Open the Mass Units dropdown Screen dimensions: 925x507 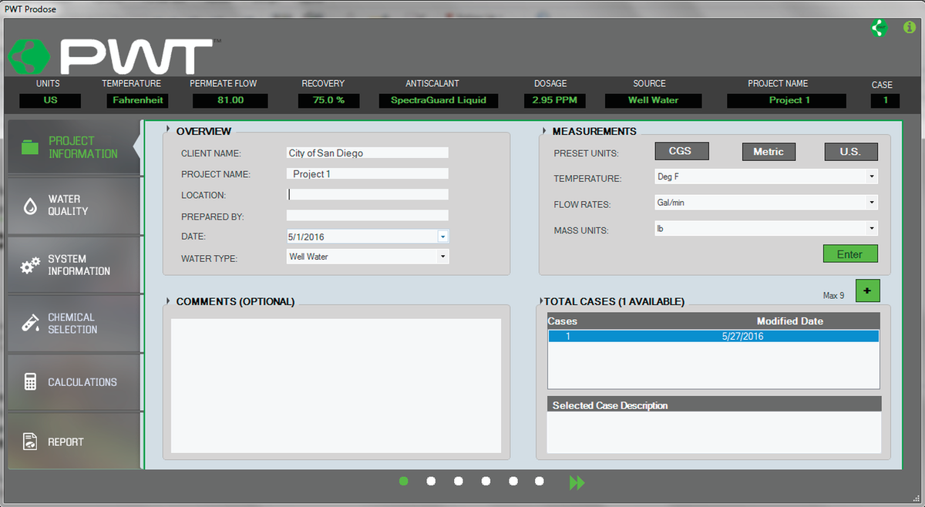point(872,229)
